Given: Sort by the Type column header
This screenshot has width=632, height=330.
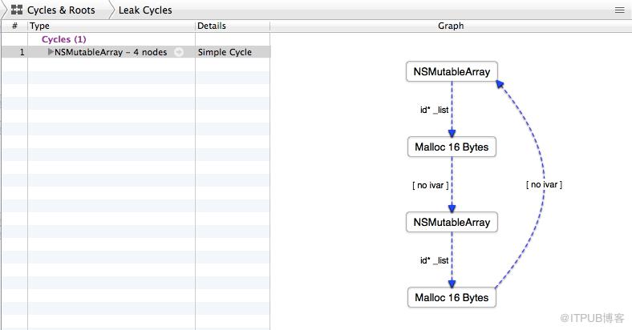Looking at the screenshot, I should (111, 26).
